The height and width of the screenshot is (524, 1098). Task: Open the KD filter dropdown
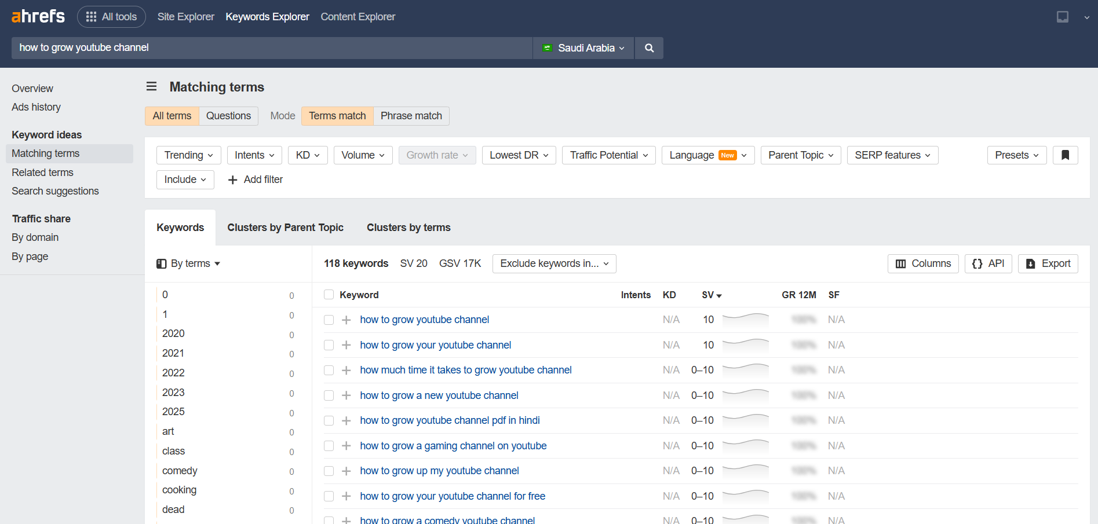pos(308,155)
